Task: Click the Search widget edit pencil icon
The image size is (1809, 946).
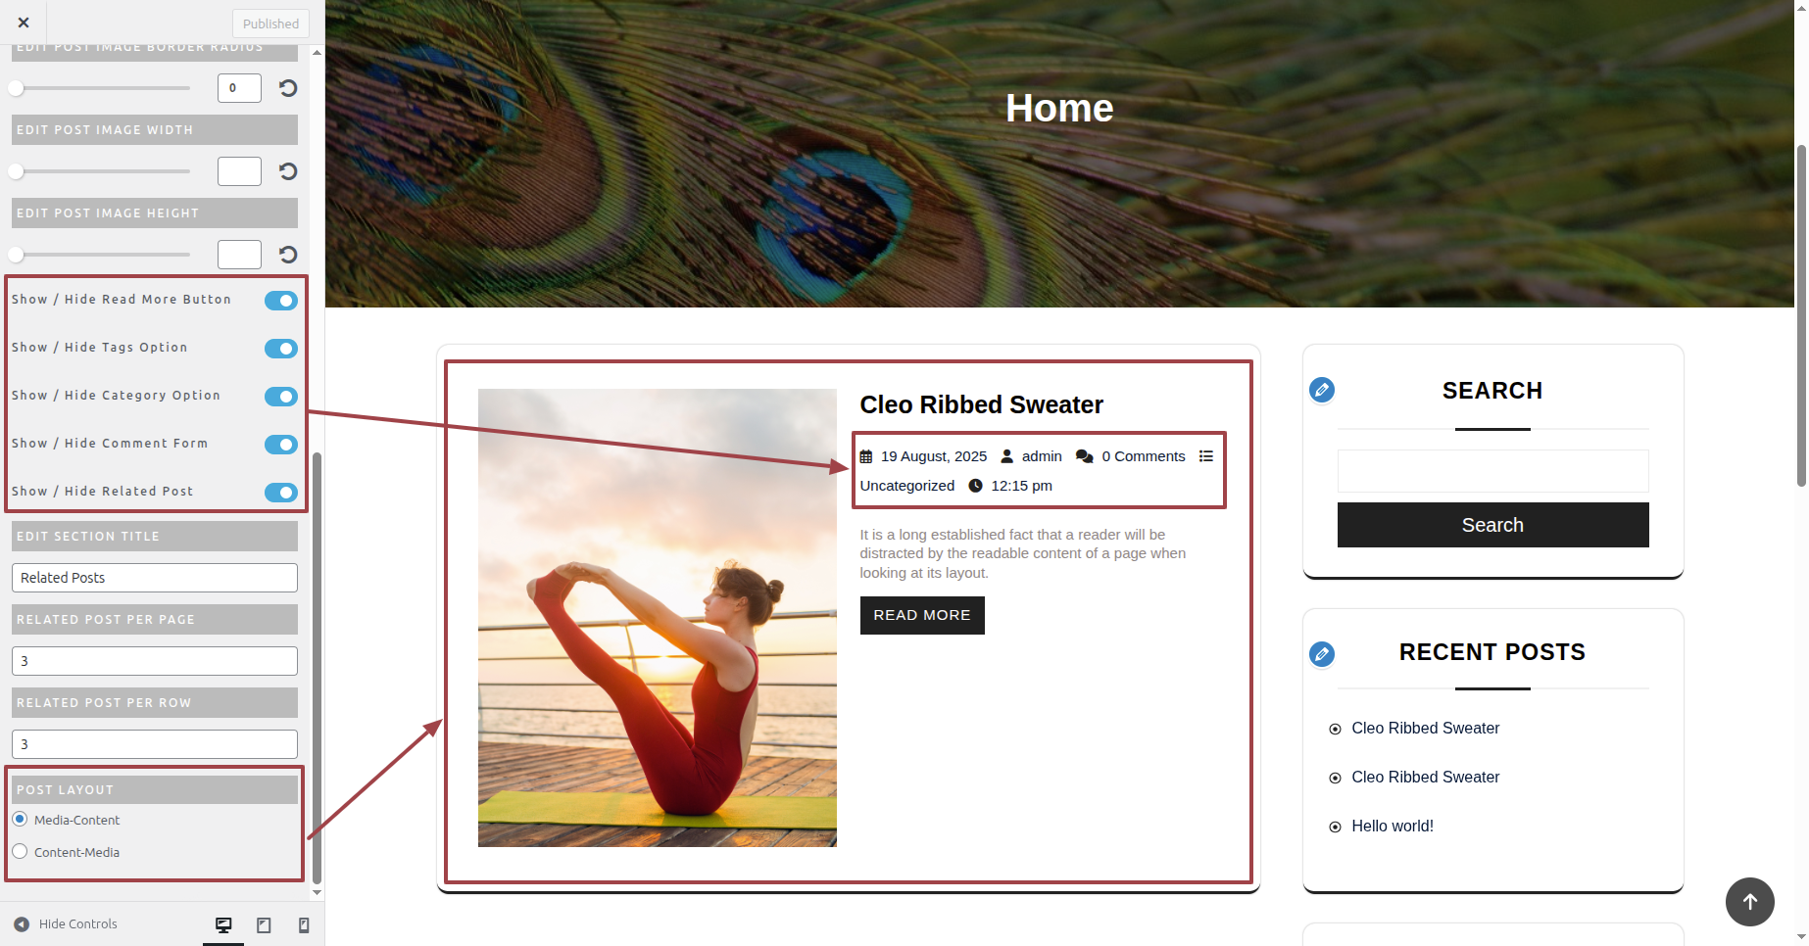Action: pyautogui.click(x=1322, y=390)
